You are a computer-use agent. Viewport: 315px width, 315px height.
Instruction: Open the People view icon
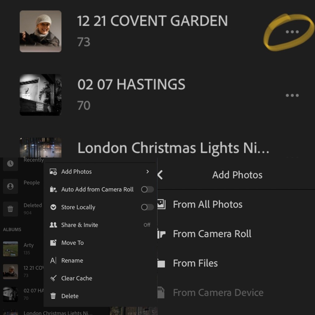[10, 186]
